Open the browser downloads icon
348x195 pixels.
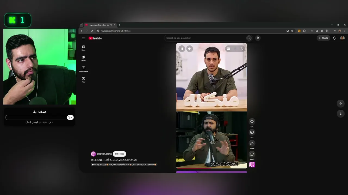click(x=312, y=31)
